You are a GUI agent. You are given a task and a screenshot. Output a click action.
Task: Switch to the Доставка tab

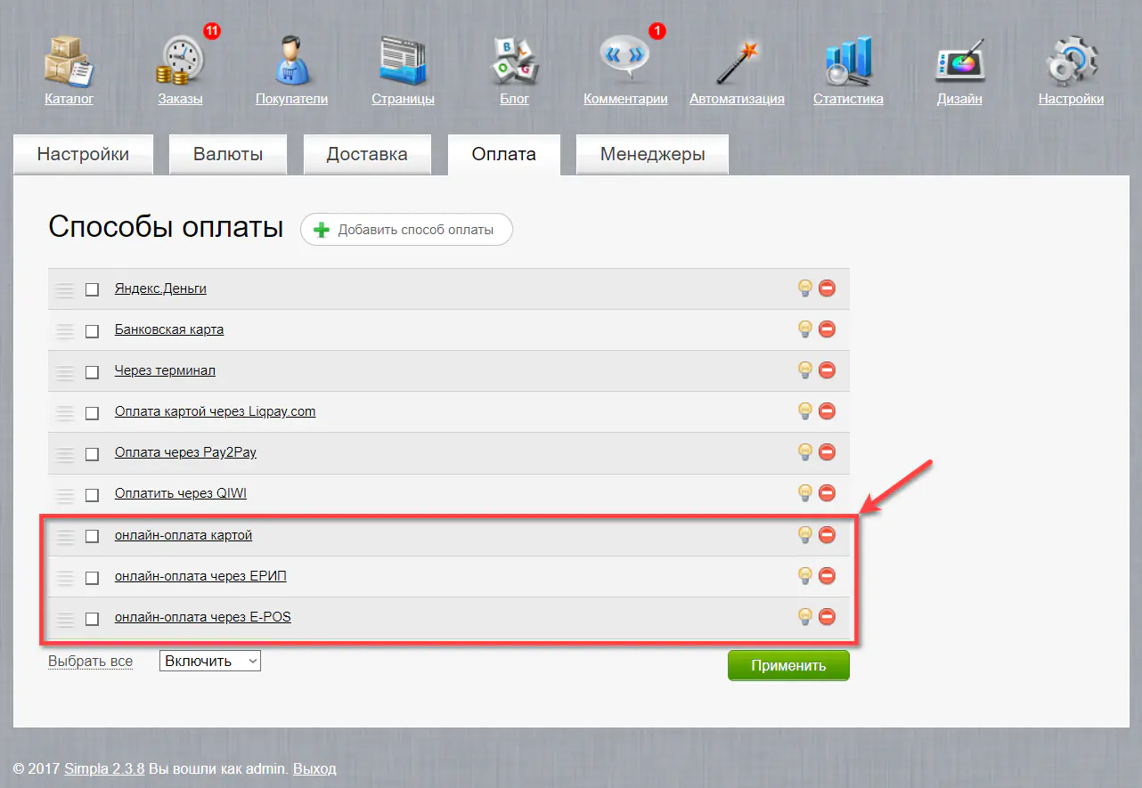coord(367,154)
